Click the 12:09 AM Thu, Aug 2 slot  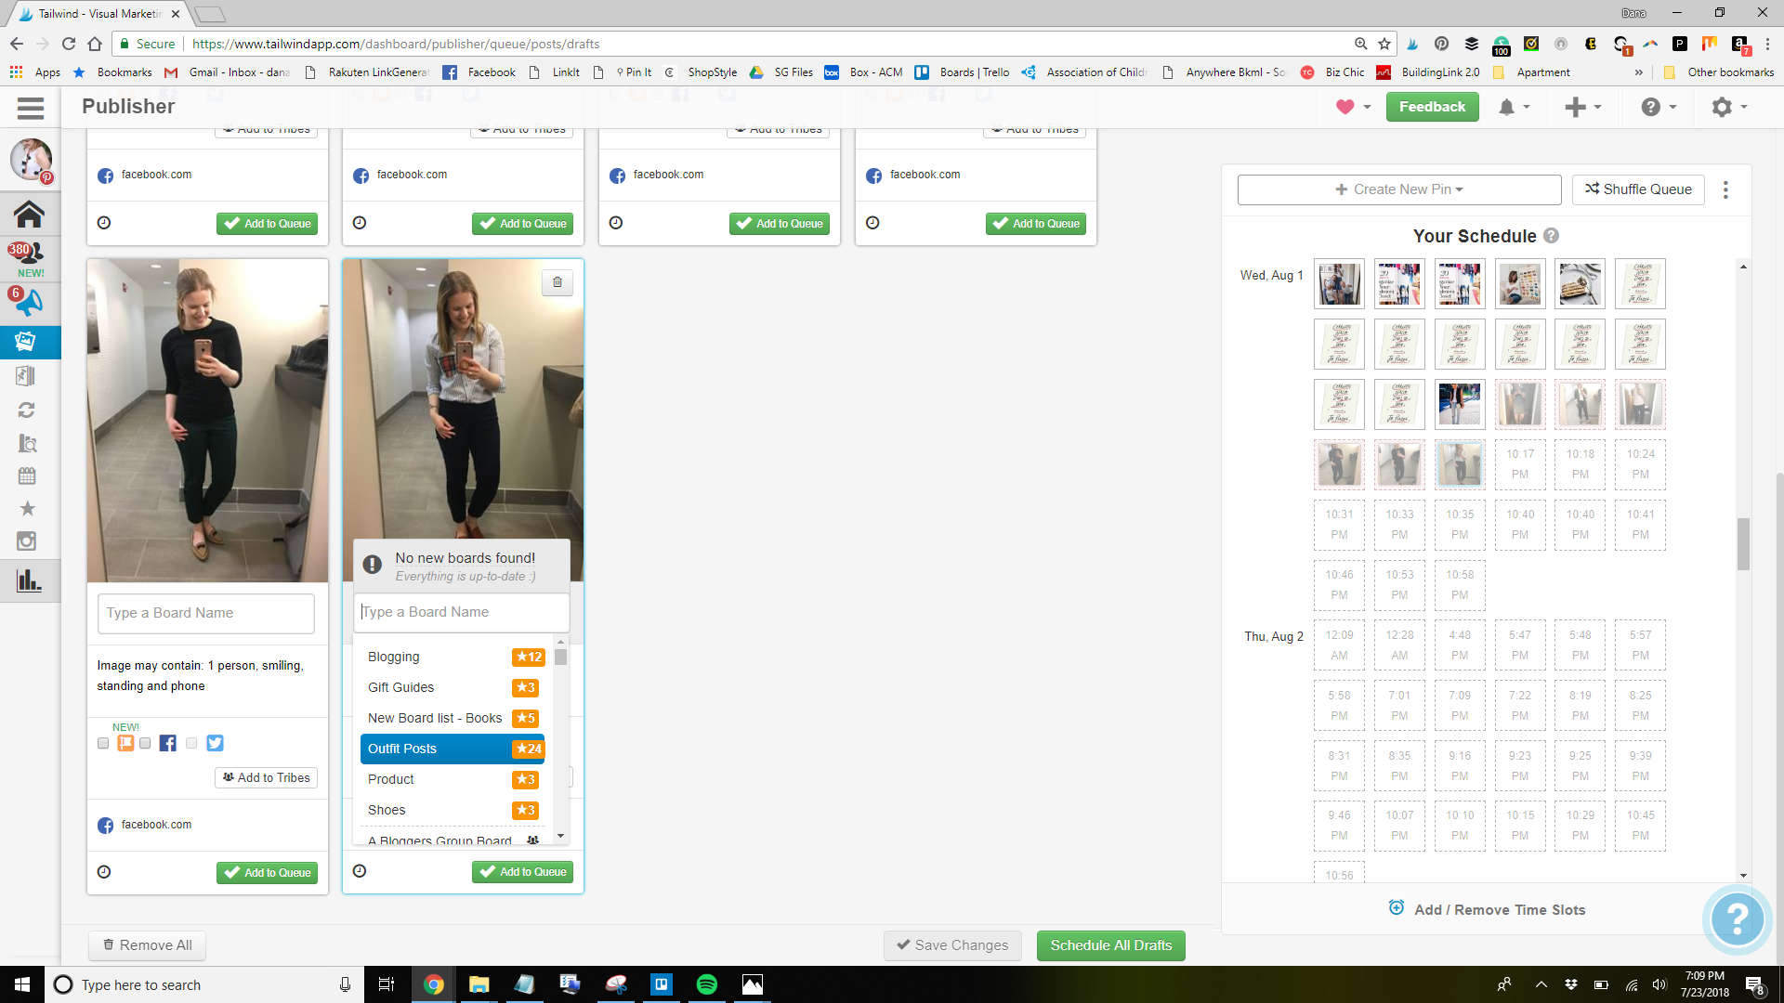point(1339,645)
